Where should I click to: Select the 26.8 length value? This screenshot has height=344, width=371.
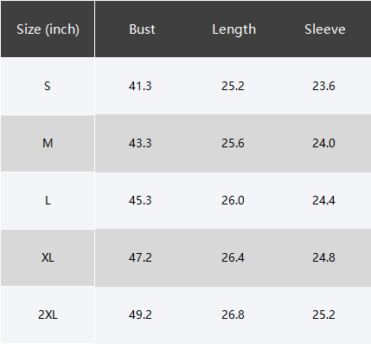[x=233, y=315]
